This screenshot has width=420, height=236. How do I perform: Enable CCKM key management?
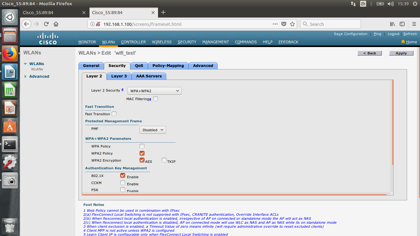[x=123, y=183]
